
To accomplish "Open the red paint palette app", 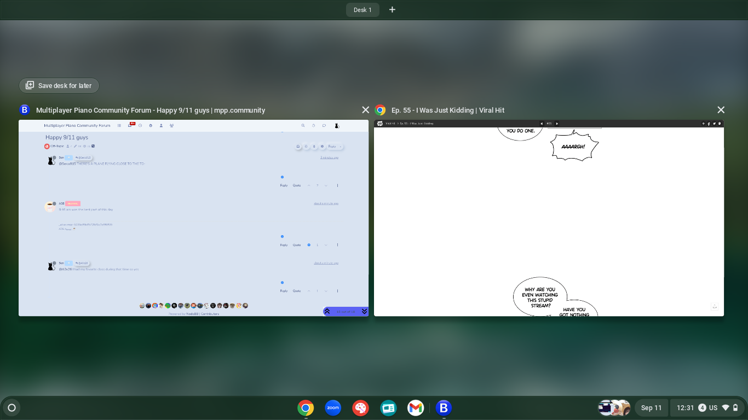I will pos(360,408).
